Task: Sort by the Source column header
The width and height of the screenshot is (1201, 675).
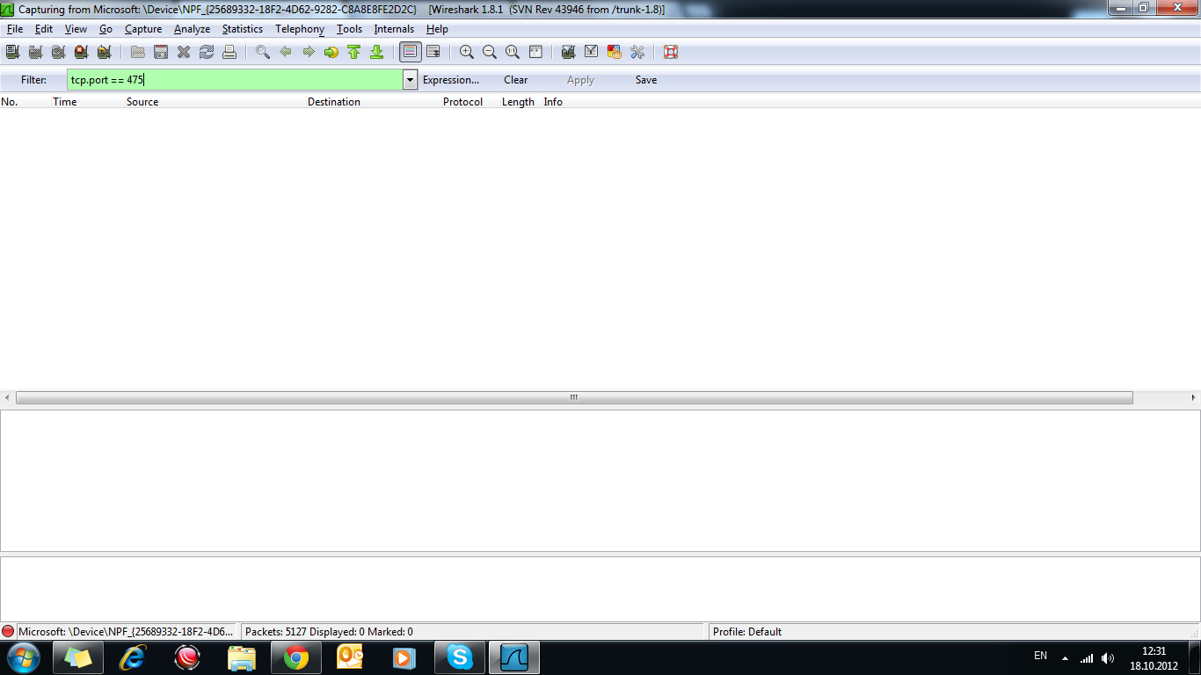Action: (x=142, y=102)
